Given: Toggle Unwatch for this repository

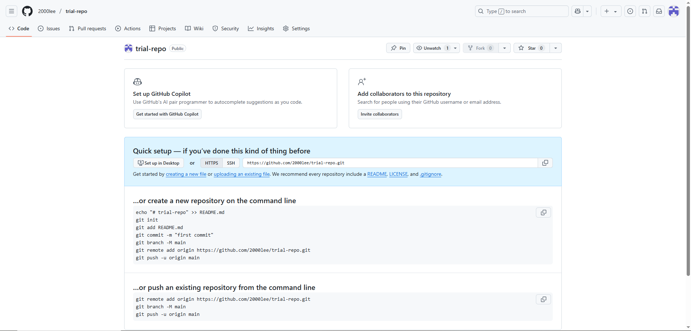Looking at the screenshot, I should click(432, 48).
